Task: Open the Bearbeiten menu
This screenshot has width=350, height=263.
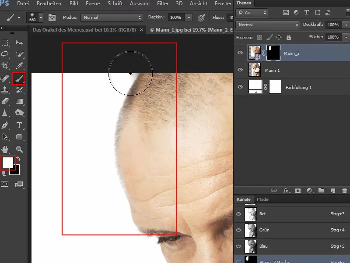Action: point(49,4)
